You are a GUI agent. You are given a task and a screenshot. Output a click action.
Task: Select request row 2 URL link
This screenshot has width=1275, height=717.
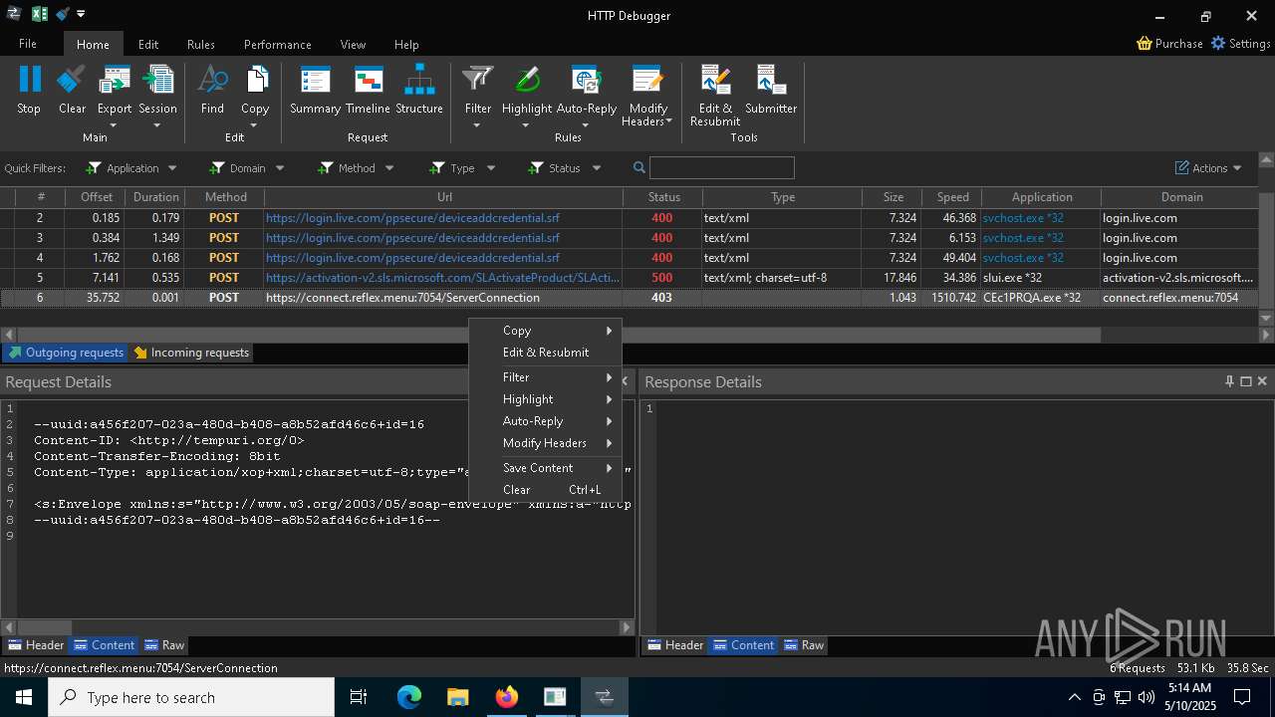(412, 218)
